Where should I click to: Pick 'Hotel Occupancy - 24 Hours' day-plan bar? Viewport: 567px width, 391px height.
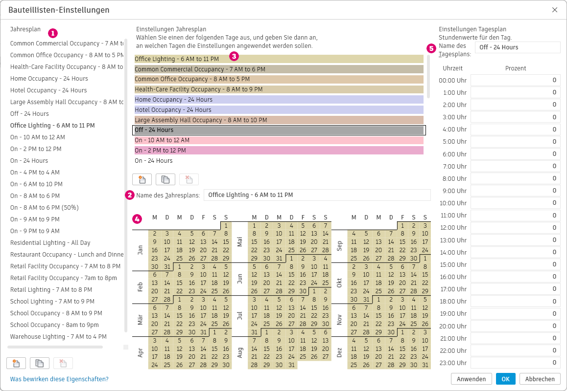[x=279, y=110]
